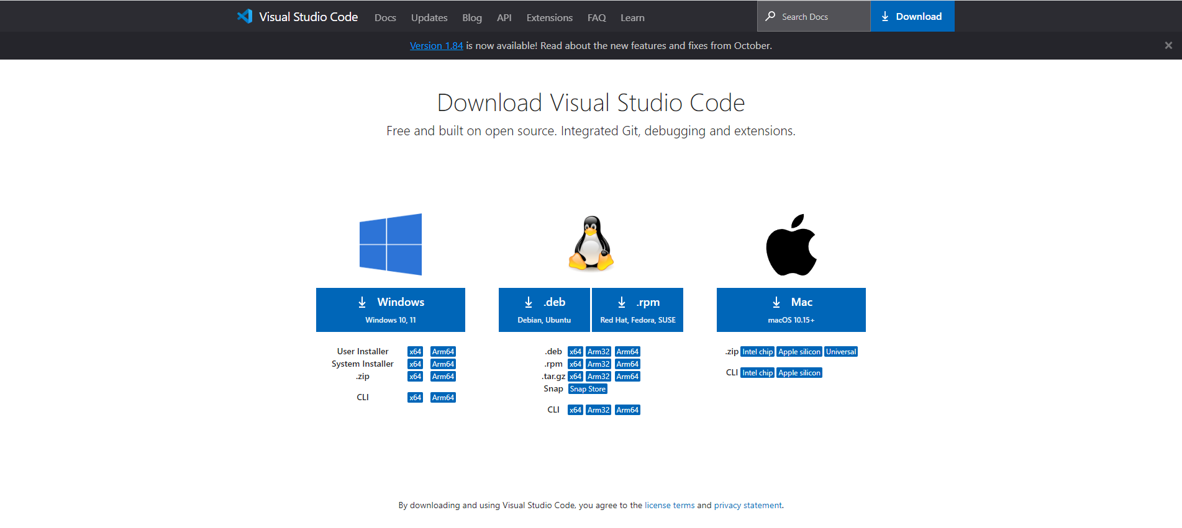Select Universal for Mac .zip
The image size is (1182, 528).
(841, 352)
